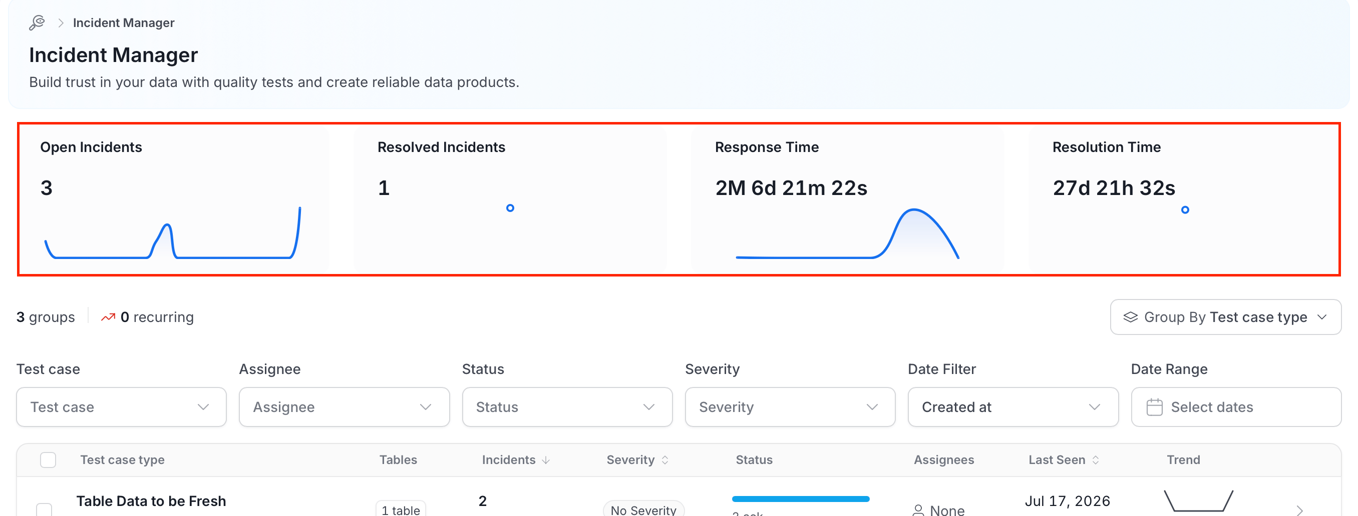Click the Incident Manager breadcrumb link

click(x=123, y=22)
